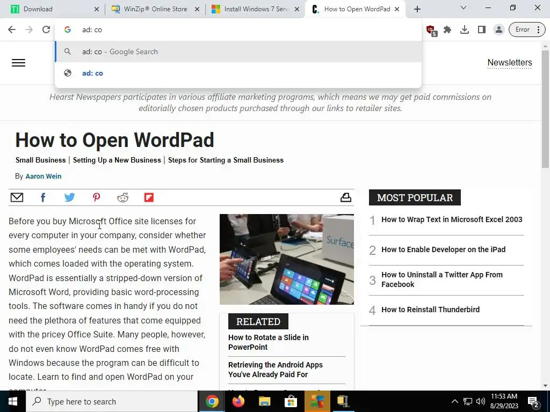Image resolution: width=550 pixels, height=412 pixels.
Task: Click the scrollbar down arrow
Action: [545, 386]
